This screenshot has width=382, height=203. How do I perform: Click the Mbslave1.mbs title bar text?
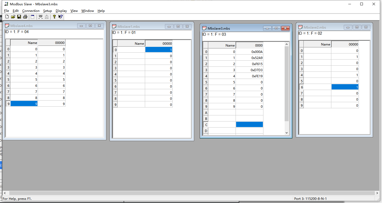129,27
